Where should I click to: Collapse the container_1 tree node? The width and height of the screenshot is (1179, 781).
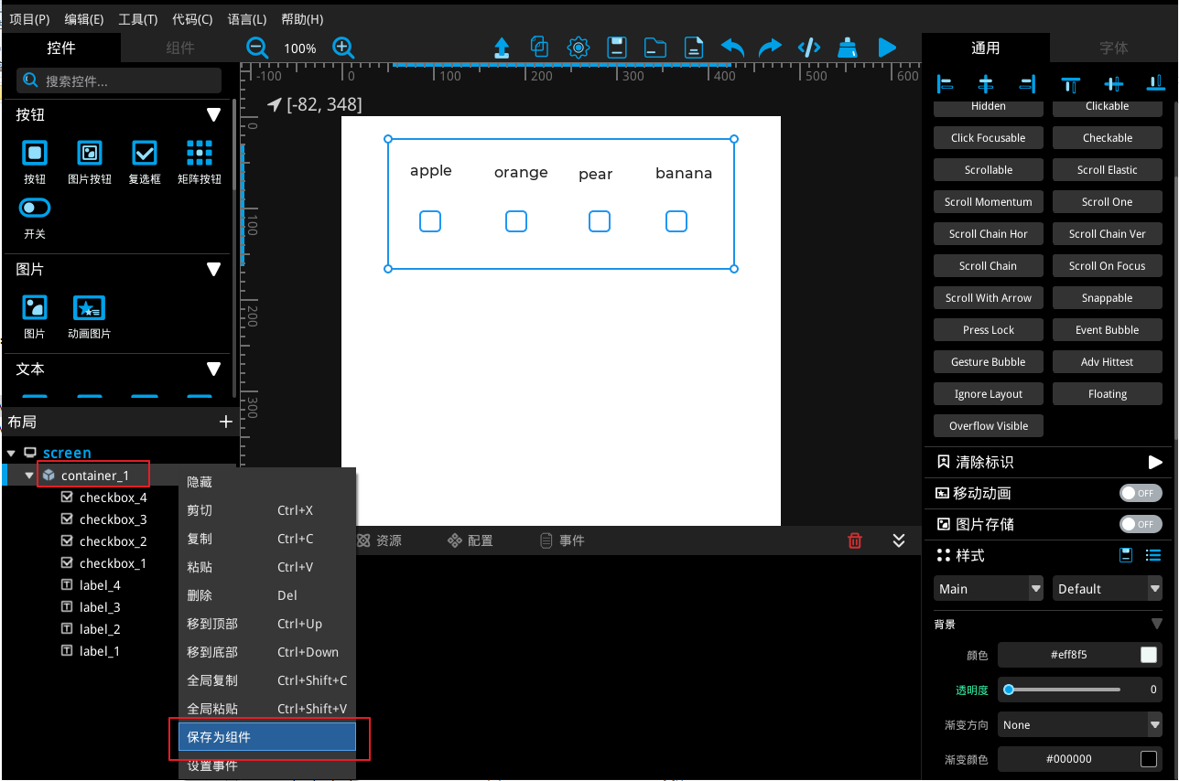click(x=29, y=476)
